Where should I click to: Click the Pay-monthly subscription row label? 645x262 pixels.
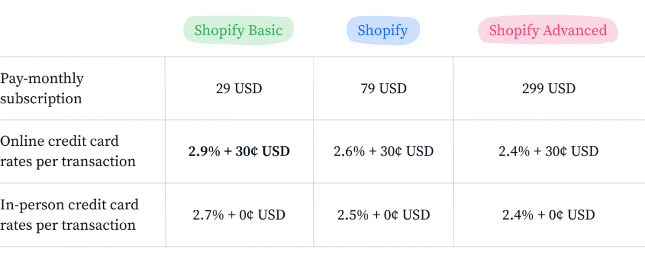[42, 89]
